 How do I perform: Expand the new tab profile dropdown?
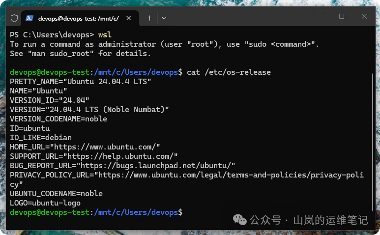coord(164,18)
